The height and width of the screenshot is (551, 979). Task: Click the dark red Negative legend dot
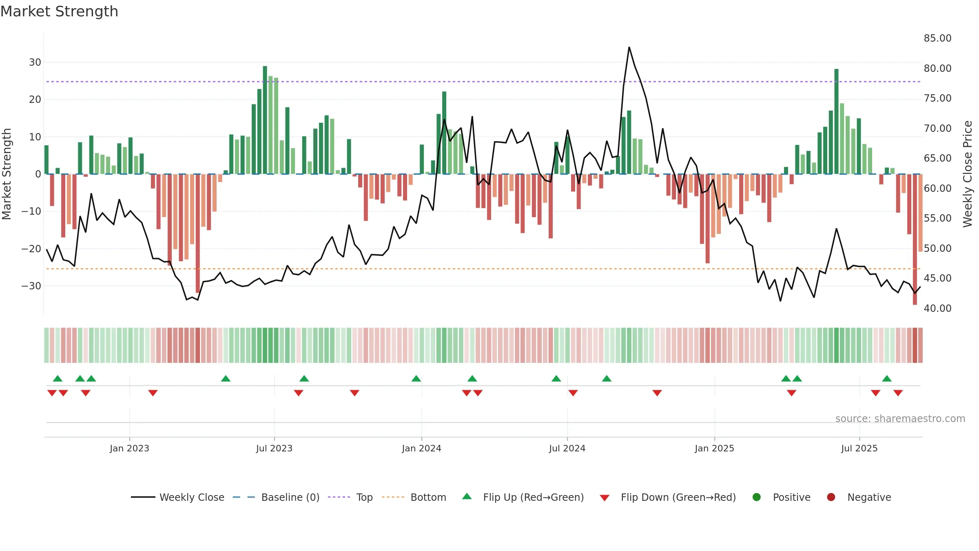831,497
